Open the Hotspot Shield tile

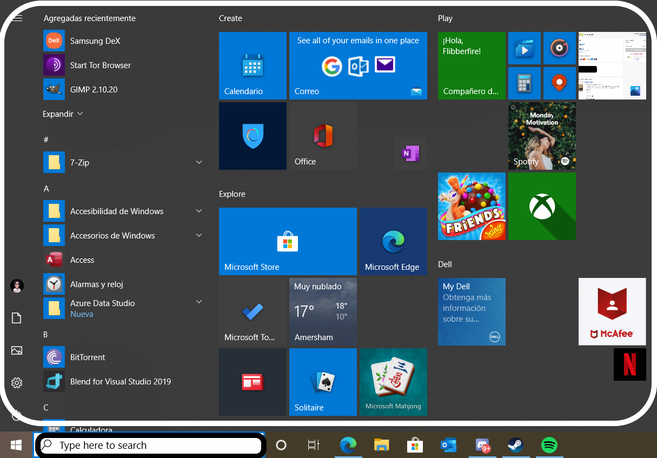(x=253, y=136)
